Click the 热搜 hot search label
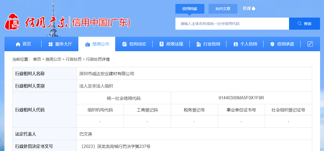324x151 pixels. [x=247, y=8]
